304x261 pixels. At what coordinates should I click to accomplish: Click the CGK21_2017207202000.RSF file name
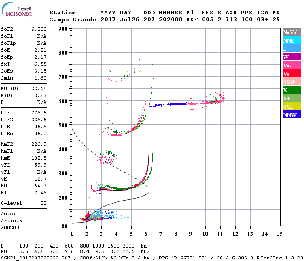36,258
